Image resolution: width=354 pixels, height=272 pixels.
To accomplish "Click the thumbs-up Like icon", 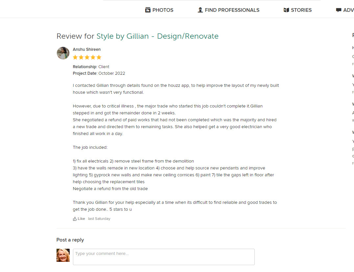I will (x=75, y=219).
